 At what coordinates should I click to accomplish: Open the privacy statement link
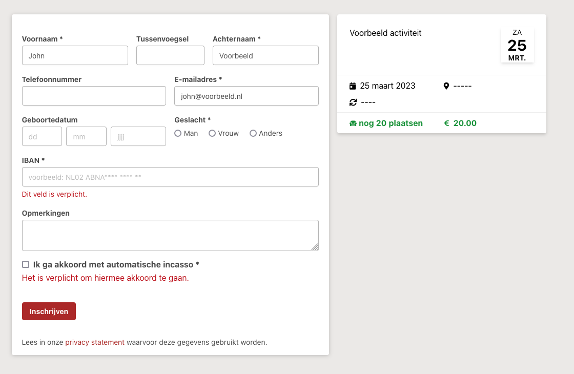click(x=95, y=342)
